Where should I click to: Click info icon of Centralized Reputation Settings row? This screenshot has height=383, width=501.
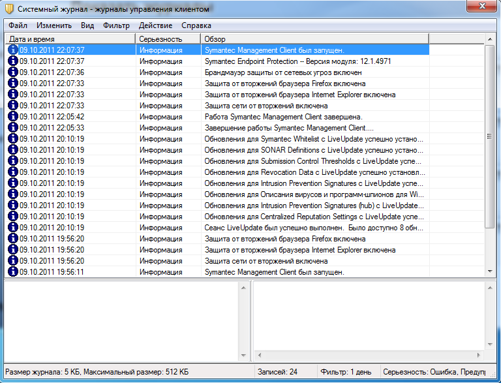(x=13, y=216)
